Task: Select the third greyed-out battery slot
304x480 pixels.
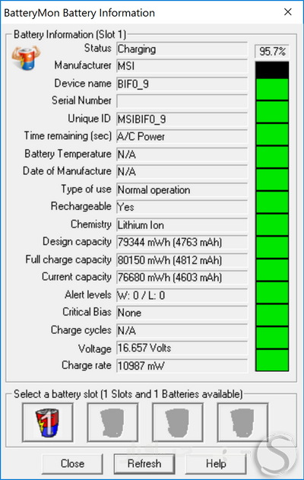Action: [178, 422]
